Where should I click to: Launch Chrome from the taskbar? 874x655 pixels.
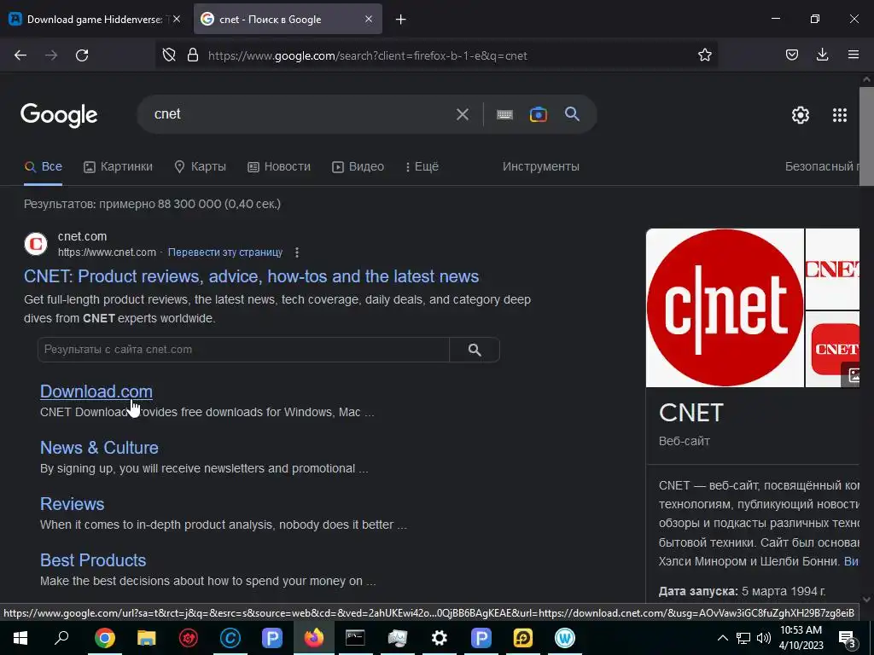[104, 638]
